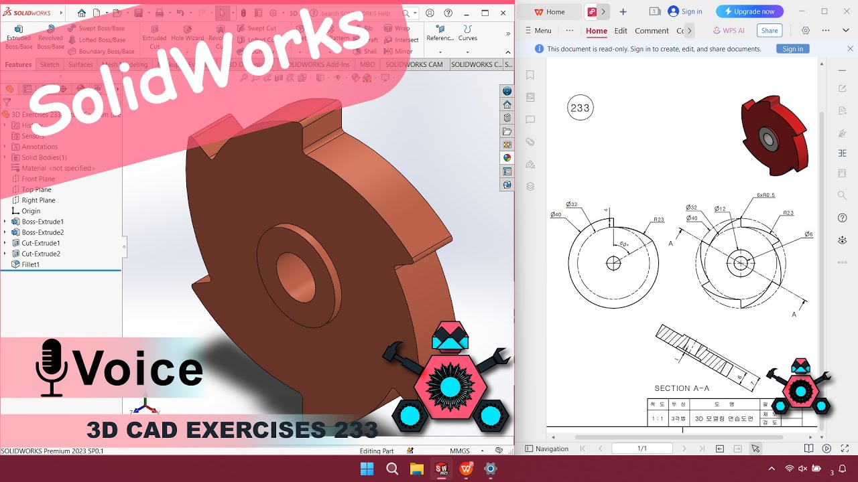Toggle the select arrow tool in WPS status bar
The image size is (858, 482).
[x=755, y=449]
